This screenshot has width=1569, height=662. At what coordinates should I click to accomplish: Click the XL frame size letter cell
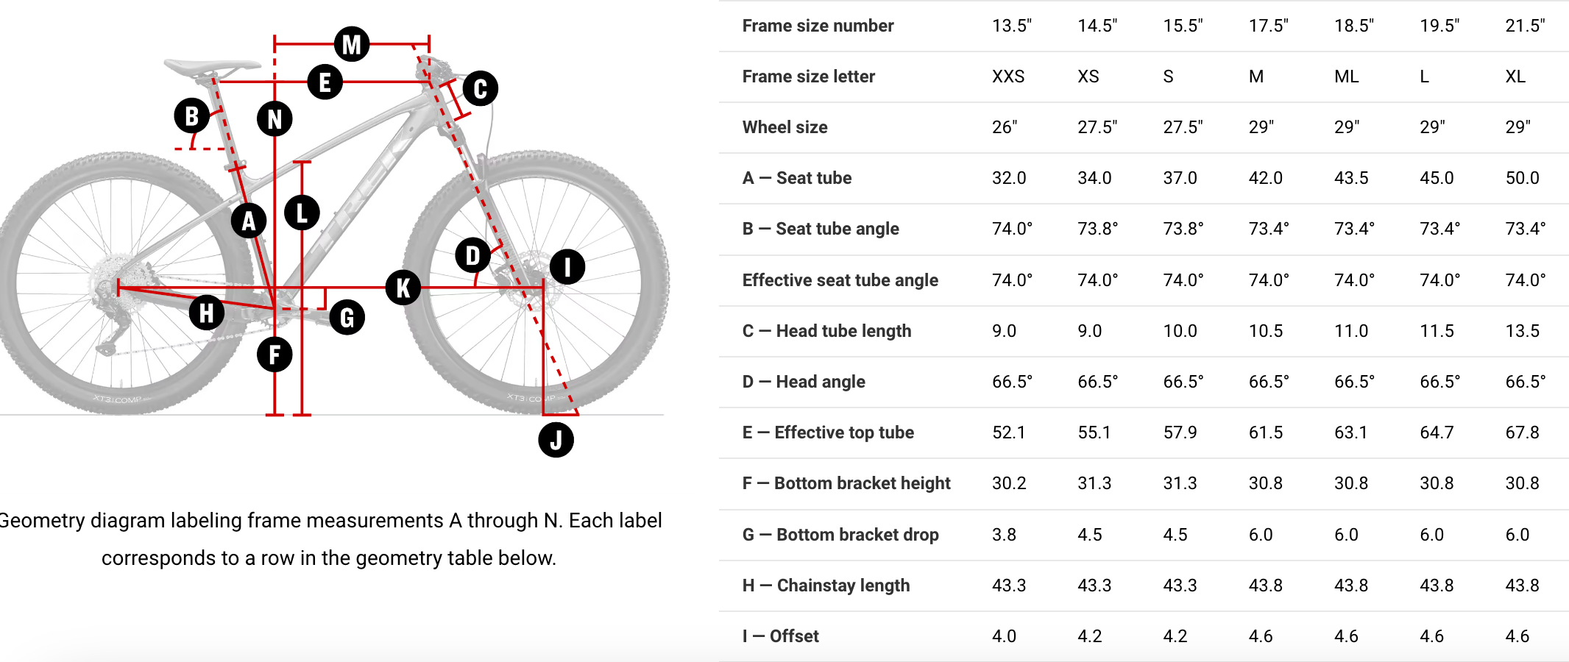point(1515,76)
